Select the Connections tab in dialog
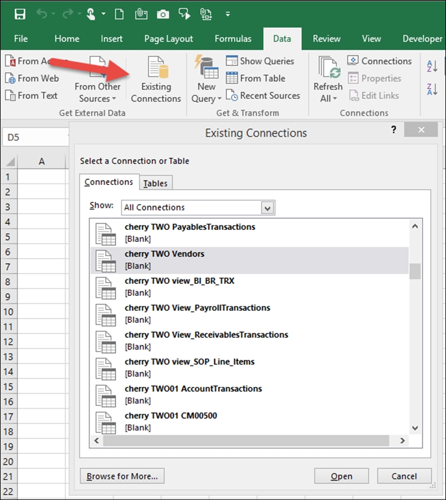Image resolution: width=446 pixels, height=500 pixels. pyautogui.click(x=109, y=182)
